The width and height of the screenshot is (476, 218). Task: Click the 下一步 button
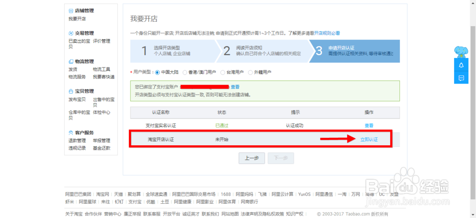(281, 158)
